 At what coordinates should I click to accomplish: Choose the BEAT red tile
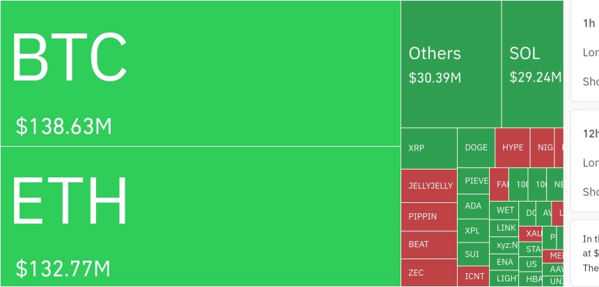click(x=429, y=245)
